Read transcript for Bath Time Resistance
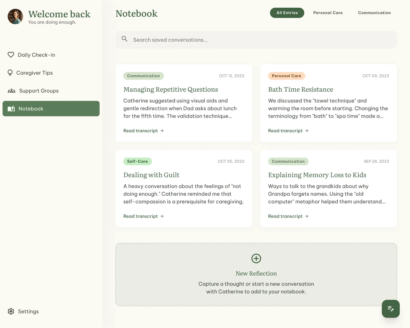This screenshot has width=410, height=328. coord(288,131)
